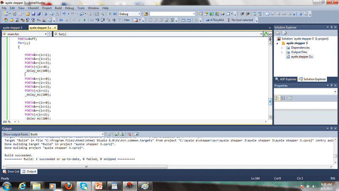Open the Tools menu
This screenshot has height=191, width=339.
pos(81,8)
